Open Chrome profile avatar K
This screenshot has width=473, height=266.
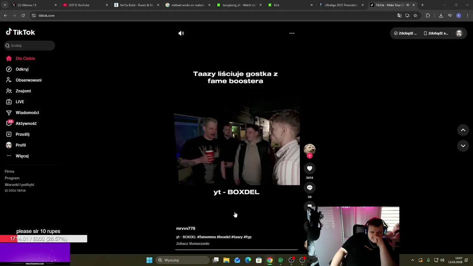point(459,16)
